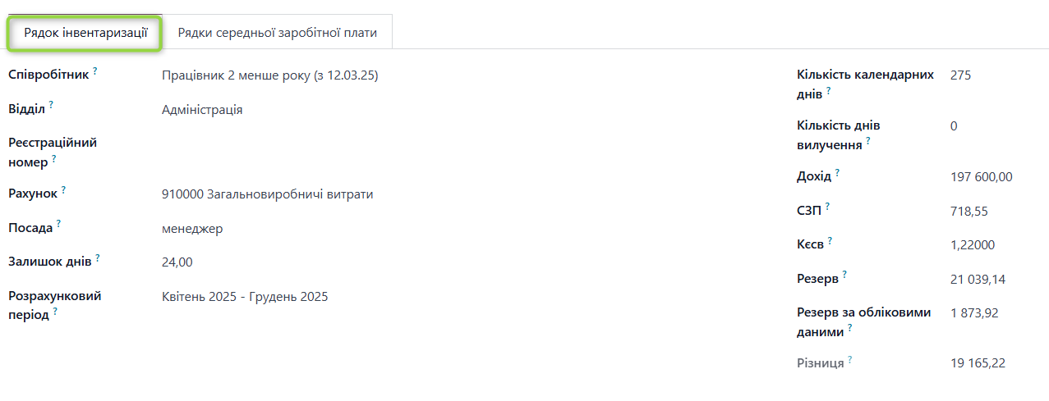Open the Рядок інвентаризації tab

(x=85, y=33)
